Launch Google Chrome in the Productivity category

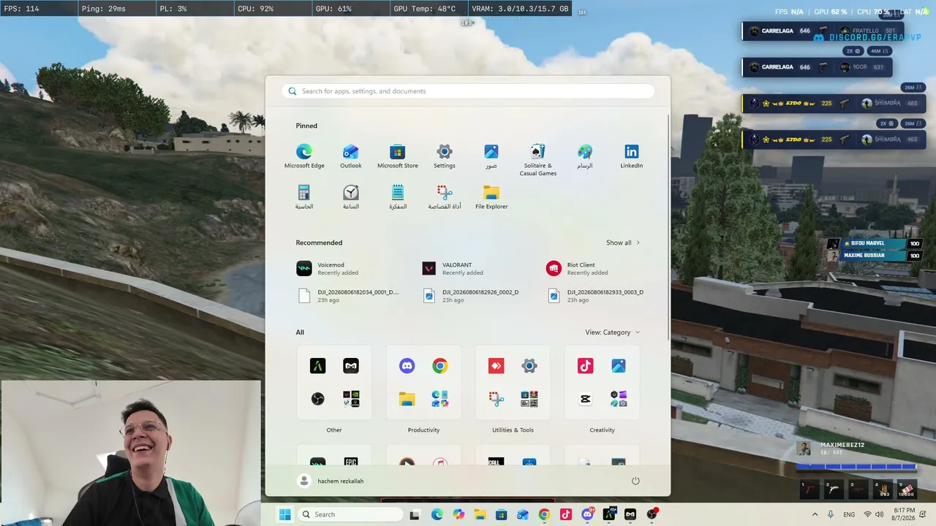click(x=439, y=366)
